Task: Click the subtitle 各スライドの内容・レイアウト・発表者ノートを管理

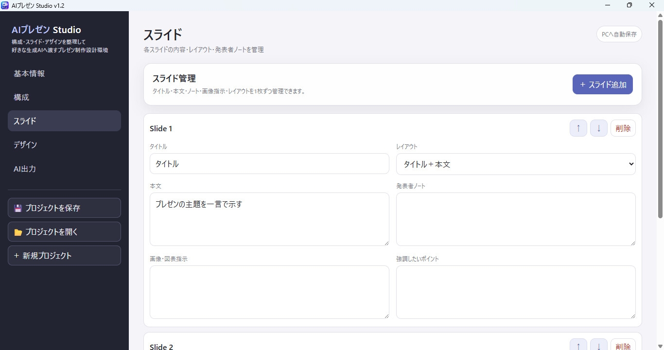Action: [204, 50]
